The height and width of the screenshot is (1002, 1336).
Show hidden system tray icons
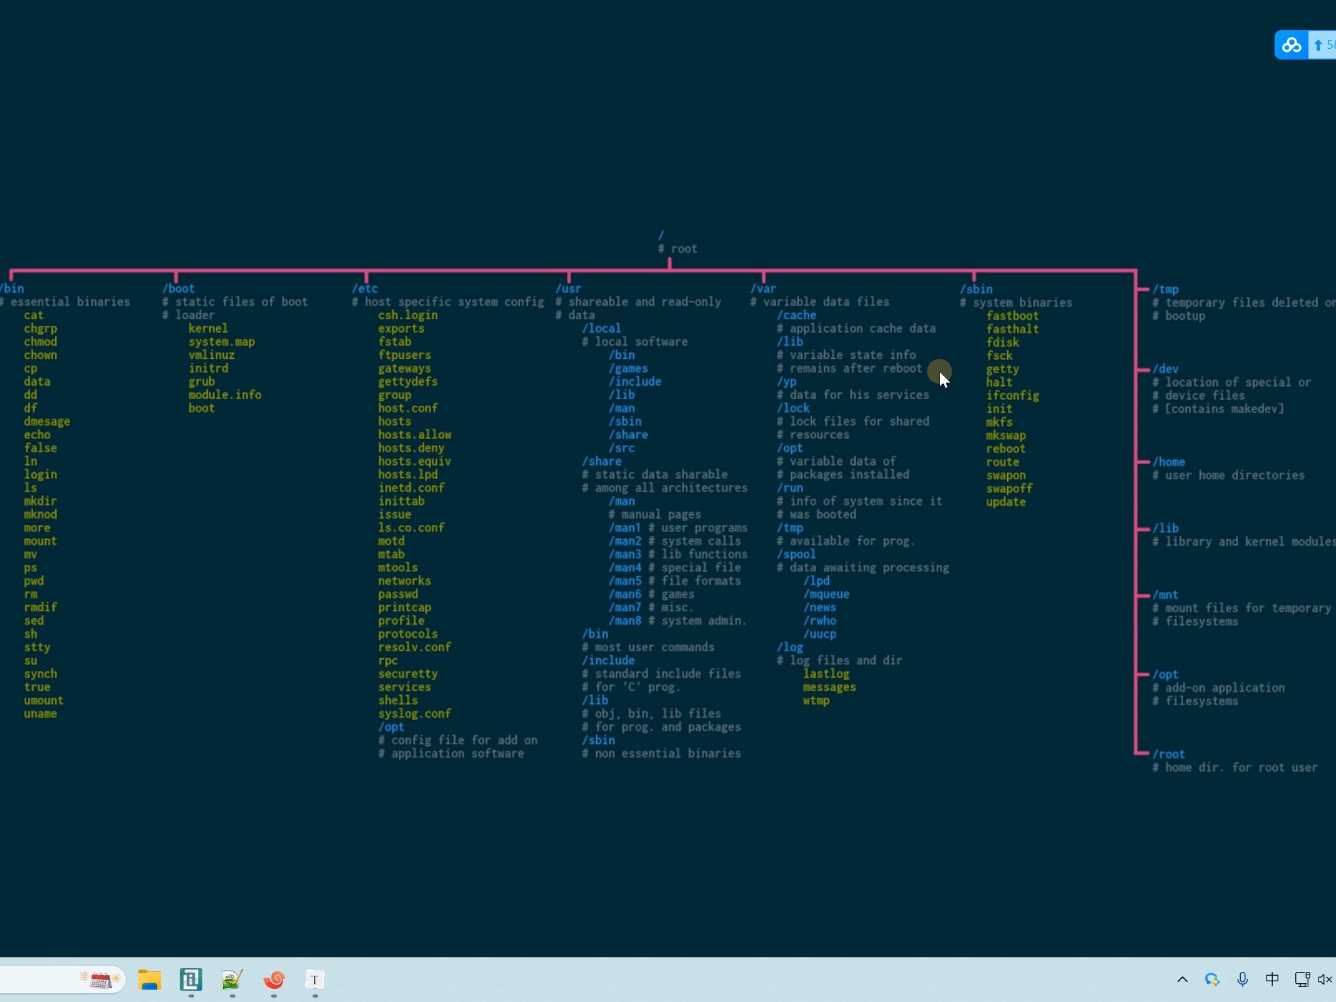tap(1183, 979)
